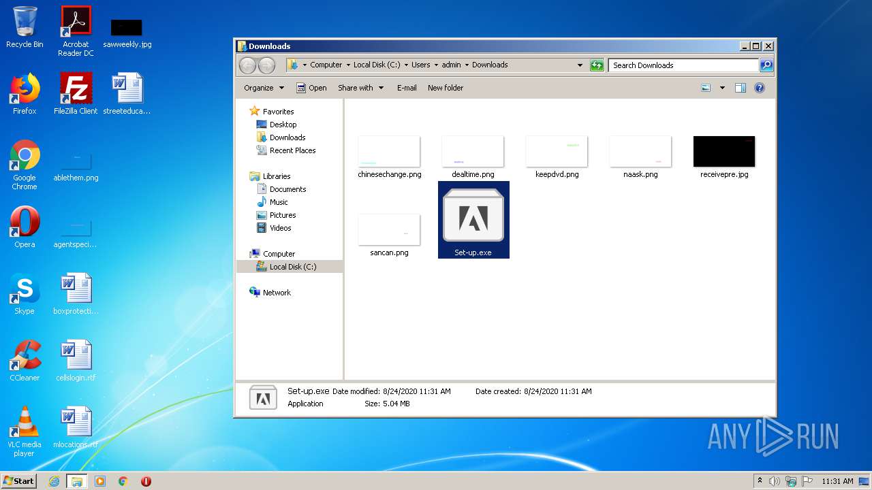The image size is (872, 490).
Task: Click the Change your view icon
Action: pyautogui.click(x=706, y=88)
